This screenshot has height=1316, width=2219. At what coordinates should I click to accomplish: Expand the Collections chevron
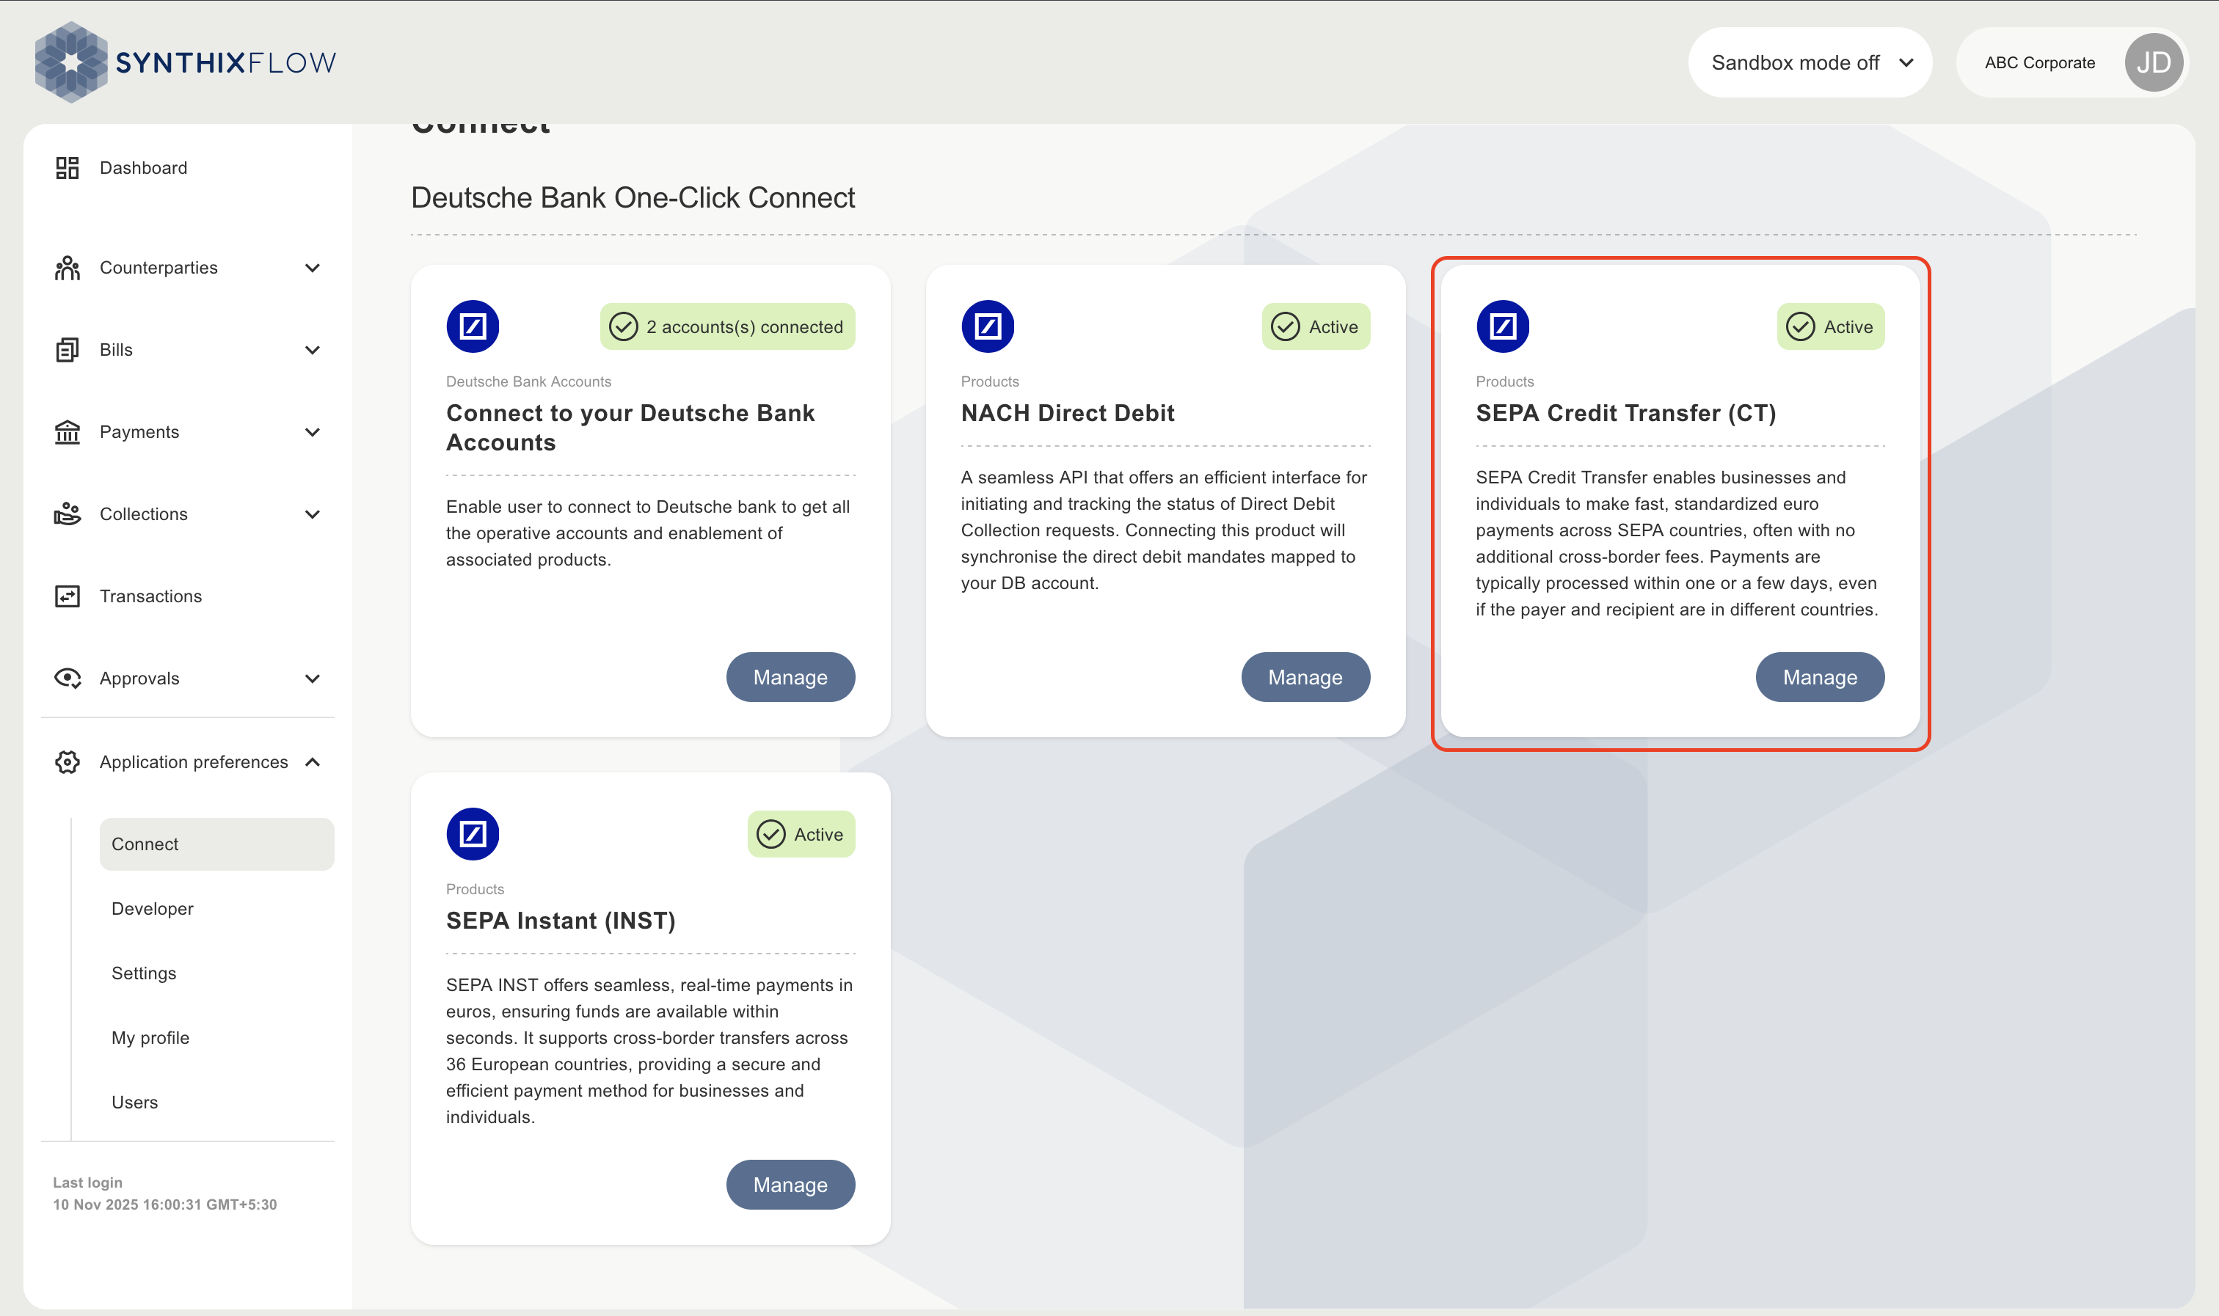[312, 514]
